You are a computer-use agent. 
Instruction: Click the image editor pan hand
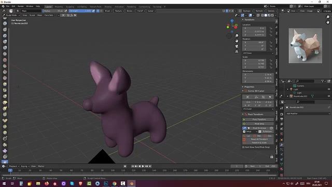tap(328, 22)
